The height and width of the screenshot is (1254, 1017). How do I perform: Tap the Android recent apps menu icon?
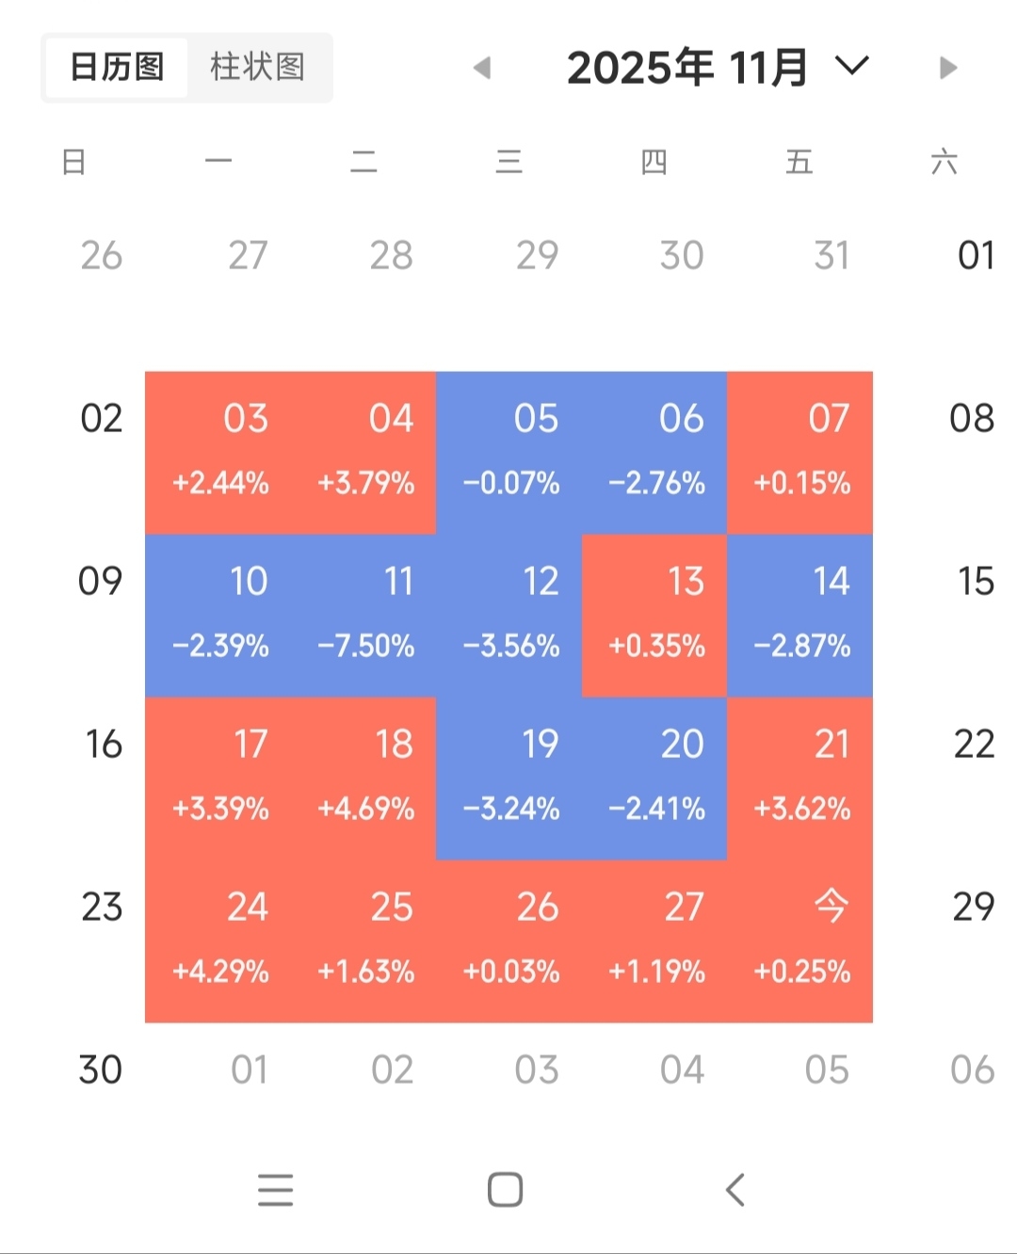click(x=275, y=1190)
